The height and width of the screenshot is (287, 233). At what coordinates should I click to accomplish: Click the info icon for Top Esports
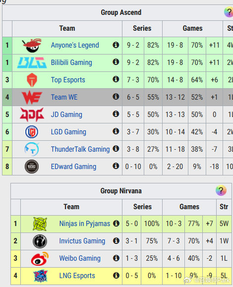pos(116,79)
